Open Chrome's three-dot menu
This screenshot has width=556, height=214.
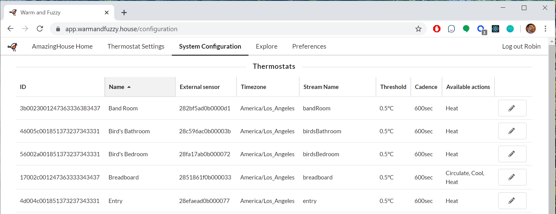pyautogui.click(x=545, y=29)
